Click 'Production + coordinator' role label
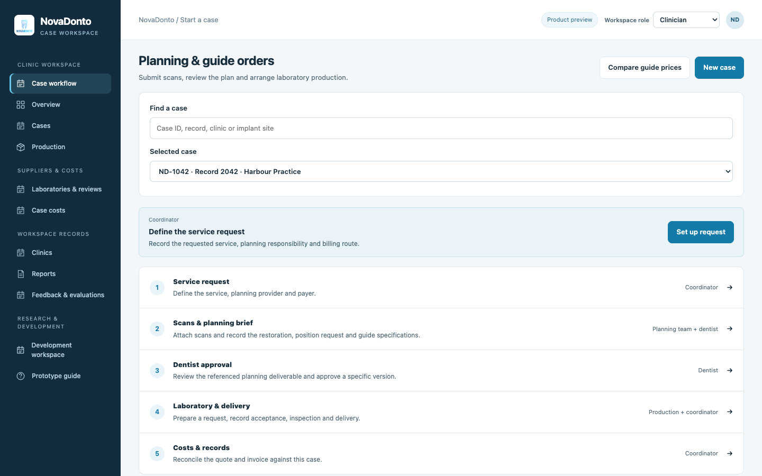The width and height of the screenshot is (762, 476). point(683,412)
